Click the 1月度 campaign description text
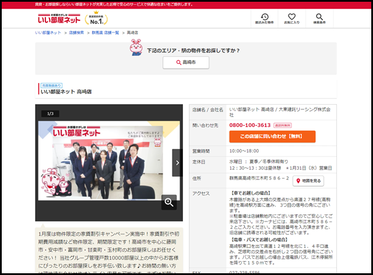The height and width of the screenshot is (275, 373). 109,253
